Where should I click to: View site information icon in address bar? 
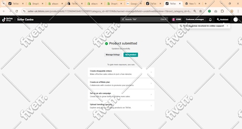coord(24,11)
